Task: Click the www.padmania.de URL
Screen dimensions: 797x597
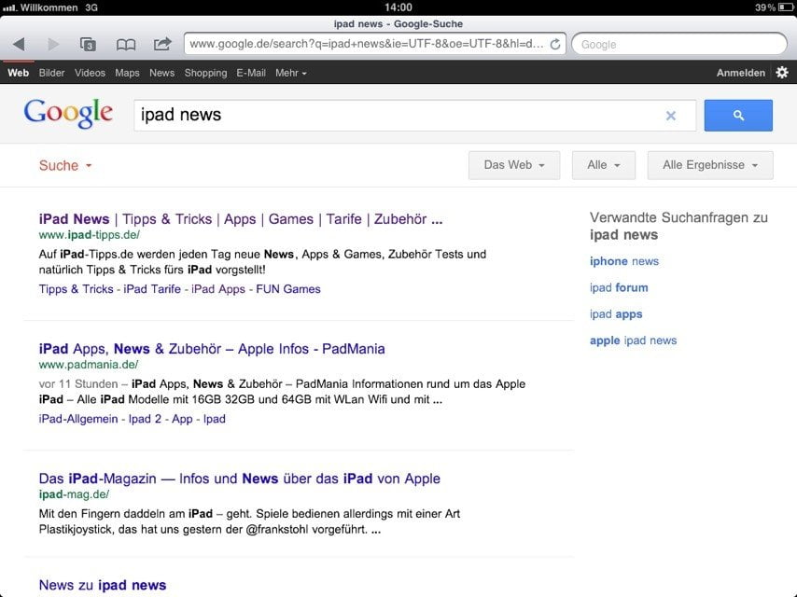Action: [89, 365]
